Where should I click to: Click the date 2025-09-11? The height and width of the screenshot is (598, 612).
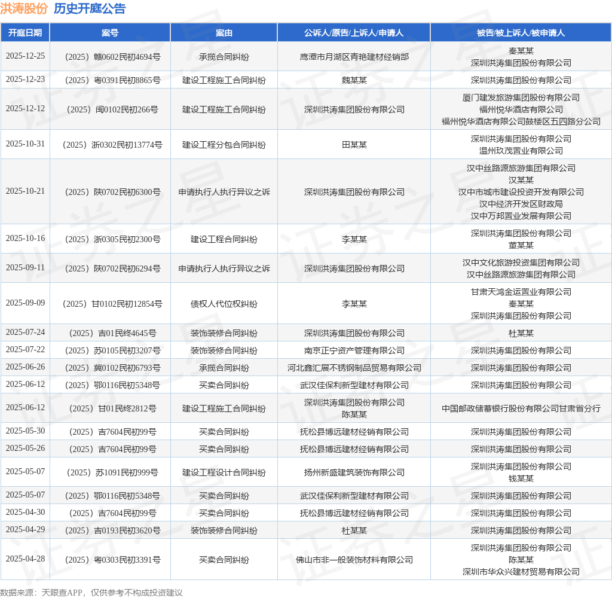25,267
